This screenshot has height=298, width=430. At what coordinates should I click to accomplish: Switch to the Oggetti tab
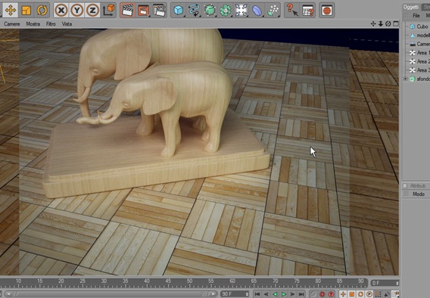[x=410, y=7]
